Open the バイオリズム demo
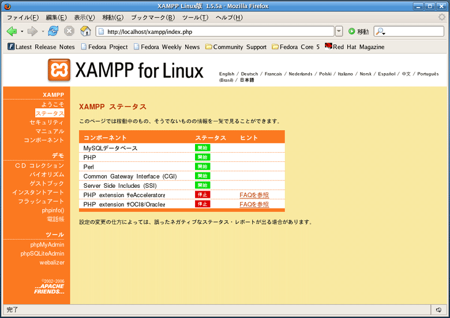 coord(47,175)
